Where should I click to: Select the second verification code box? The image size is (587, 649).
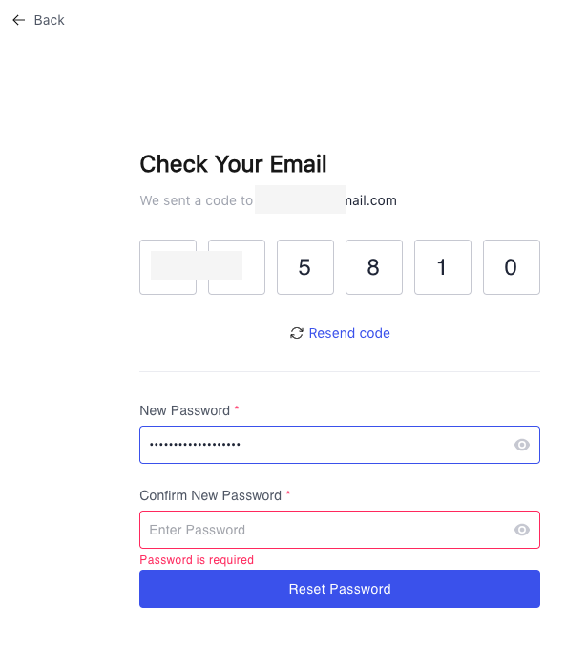click(x=237, y=267)
